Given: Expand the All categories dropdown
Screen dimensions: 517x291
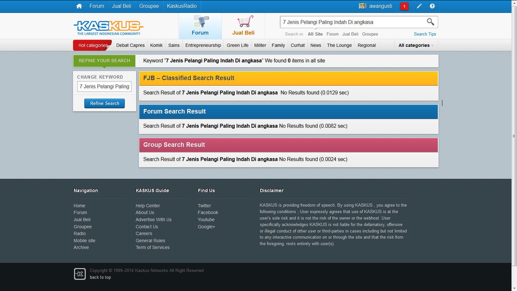Looking at the screenshot, I should [416, 45].
